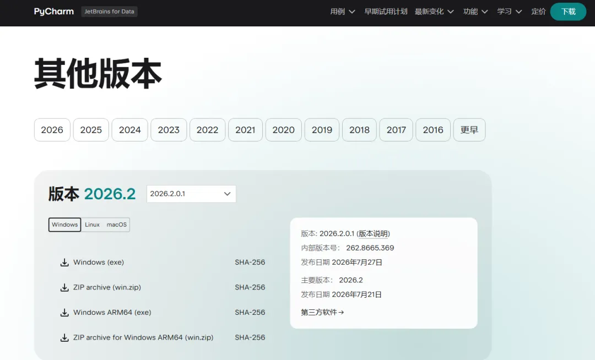The height and width of the screenshot is (360, 595).
Task: Select the 2022 year filter
Action: pos(208,130)
